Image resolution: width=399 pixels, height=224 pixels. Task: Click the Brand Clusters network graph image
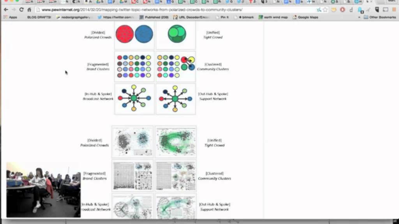pyautogui.click(x=132, y=176)
